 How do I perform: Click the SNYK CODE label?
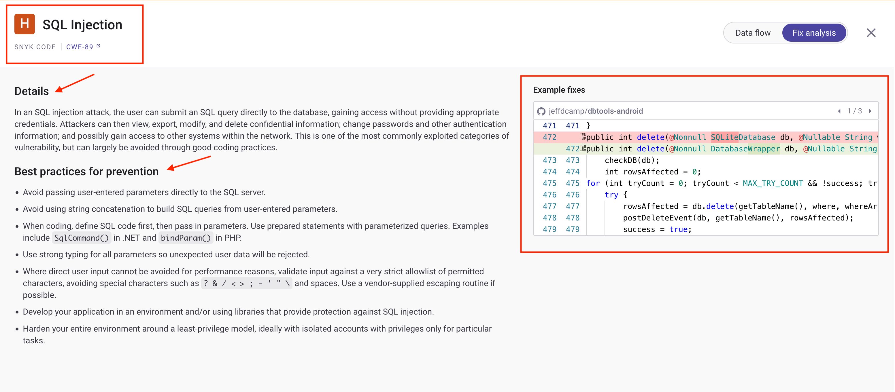pos(35,47)
